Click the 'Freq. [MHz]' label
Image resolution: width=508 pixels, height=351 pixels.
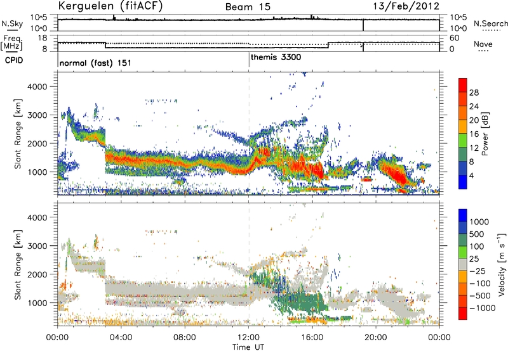tap(11, 42)
